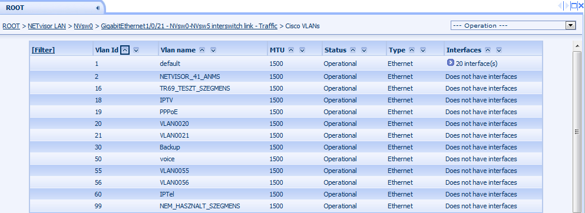
Task: Select 'TR69_TESZT_SZEGMENS' vlan name
Action: (195, 88)
